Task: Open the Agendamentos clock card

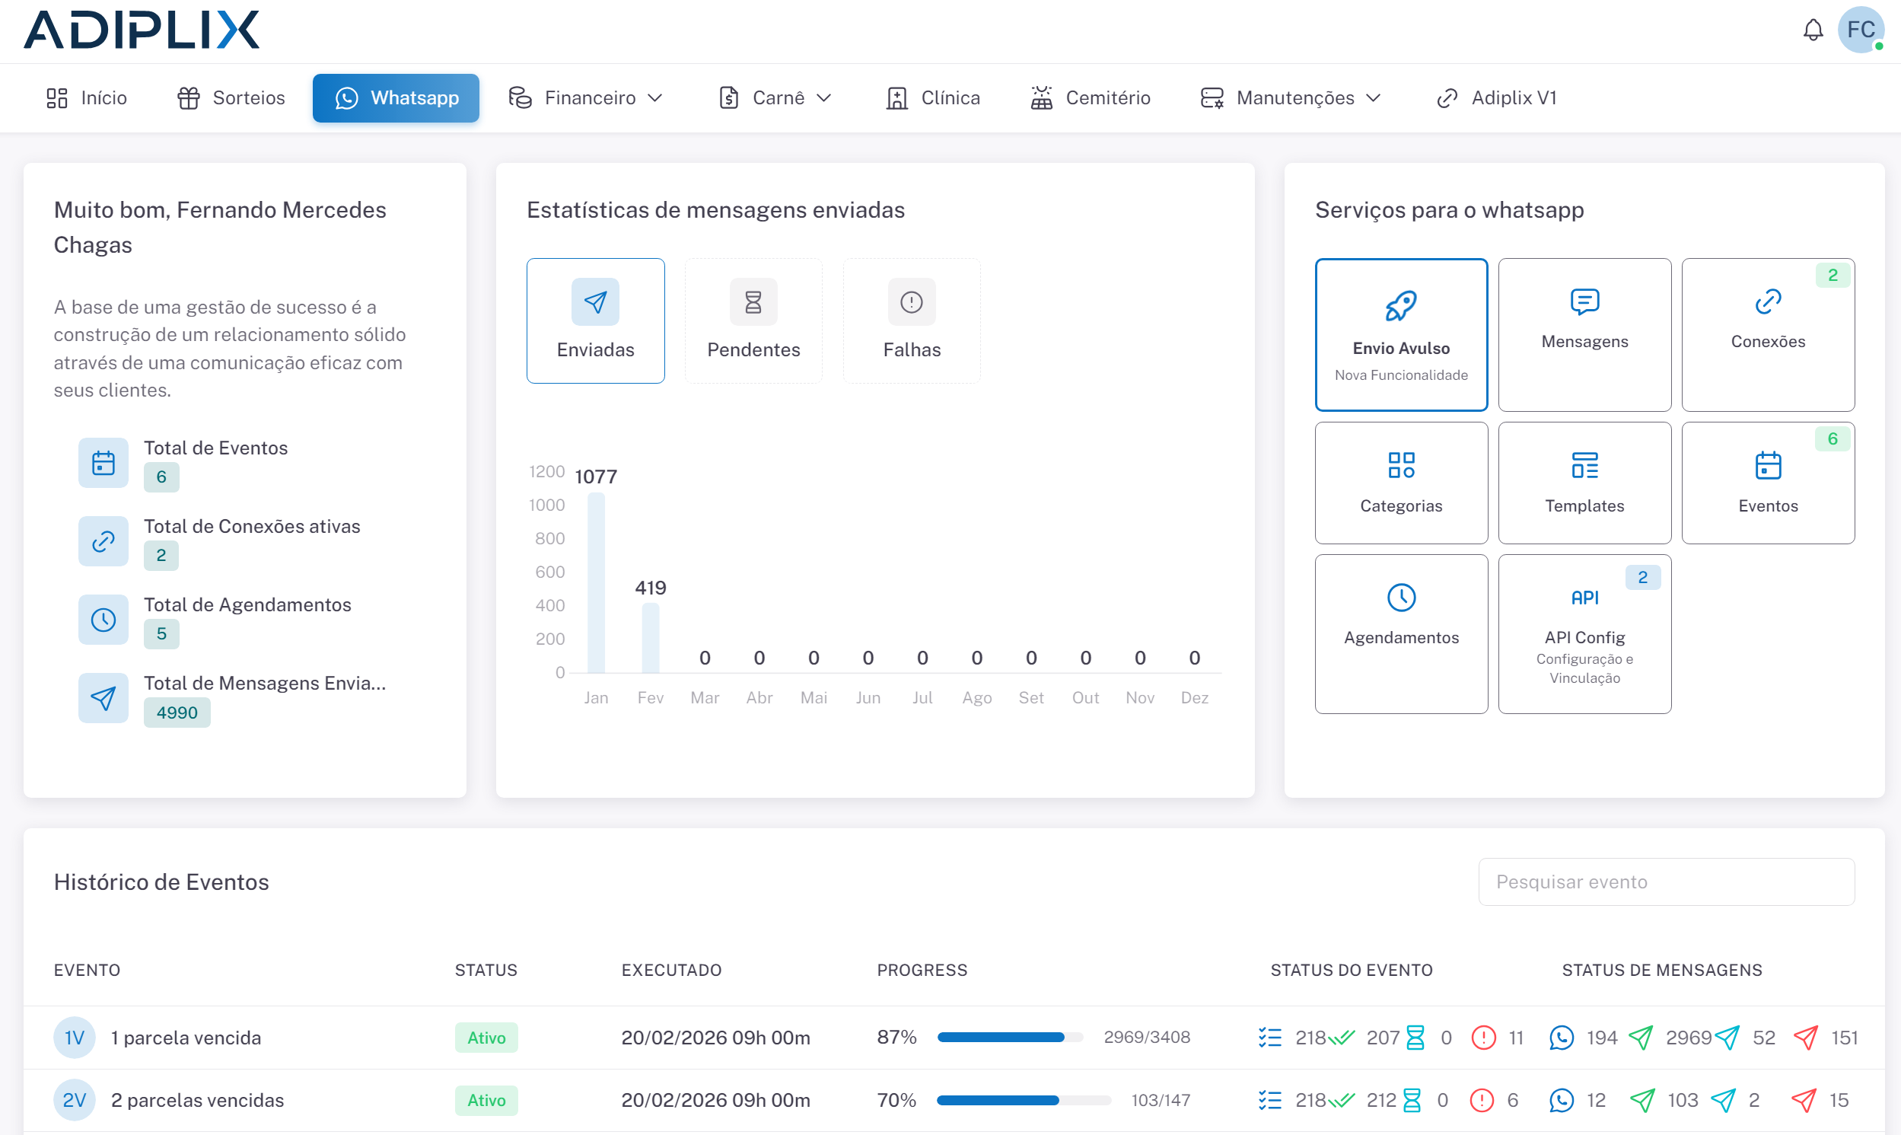Action: pos(1400,633)
